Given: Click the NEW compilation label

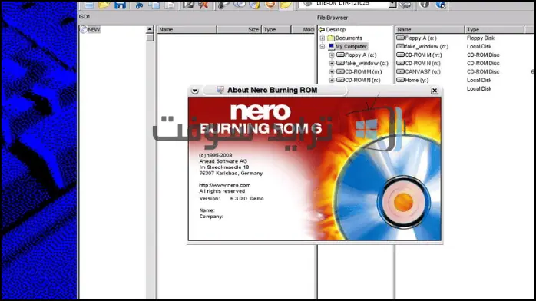Looking at the screenshot, I should (x=94, y=30).
